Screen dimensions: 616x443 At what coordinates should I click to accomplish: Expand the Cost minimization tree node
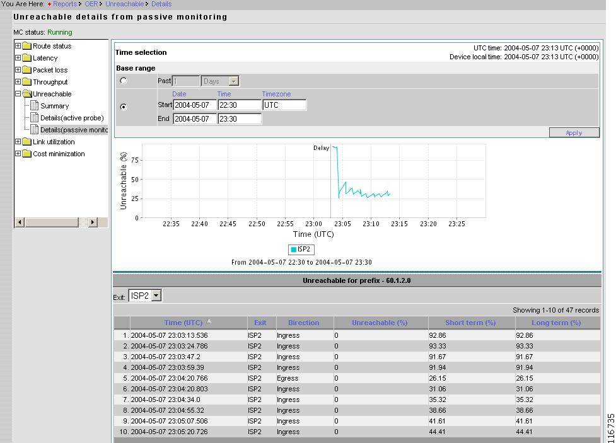[18, 154]
